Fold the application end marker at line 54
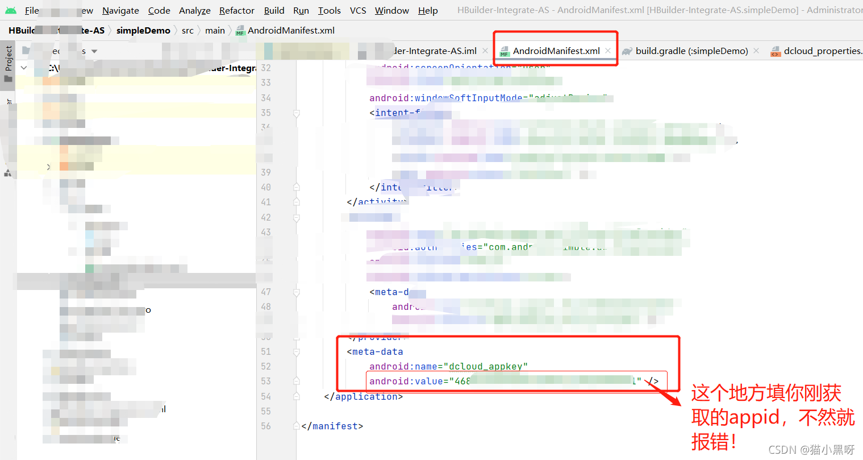The image size is (863, 460). pyautogui.click(x=296, y=396)
